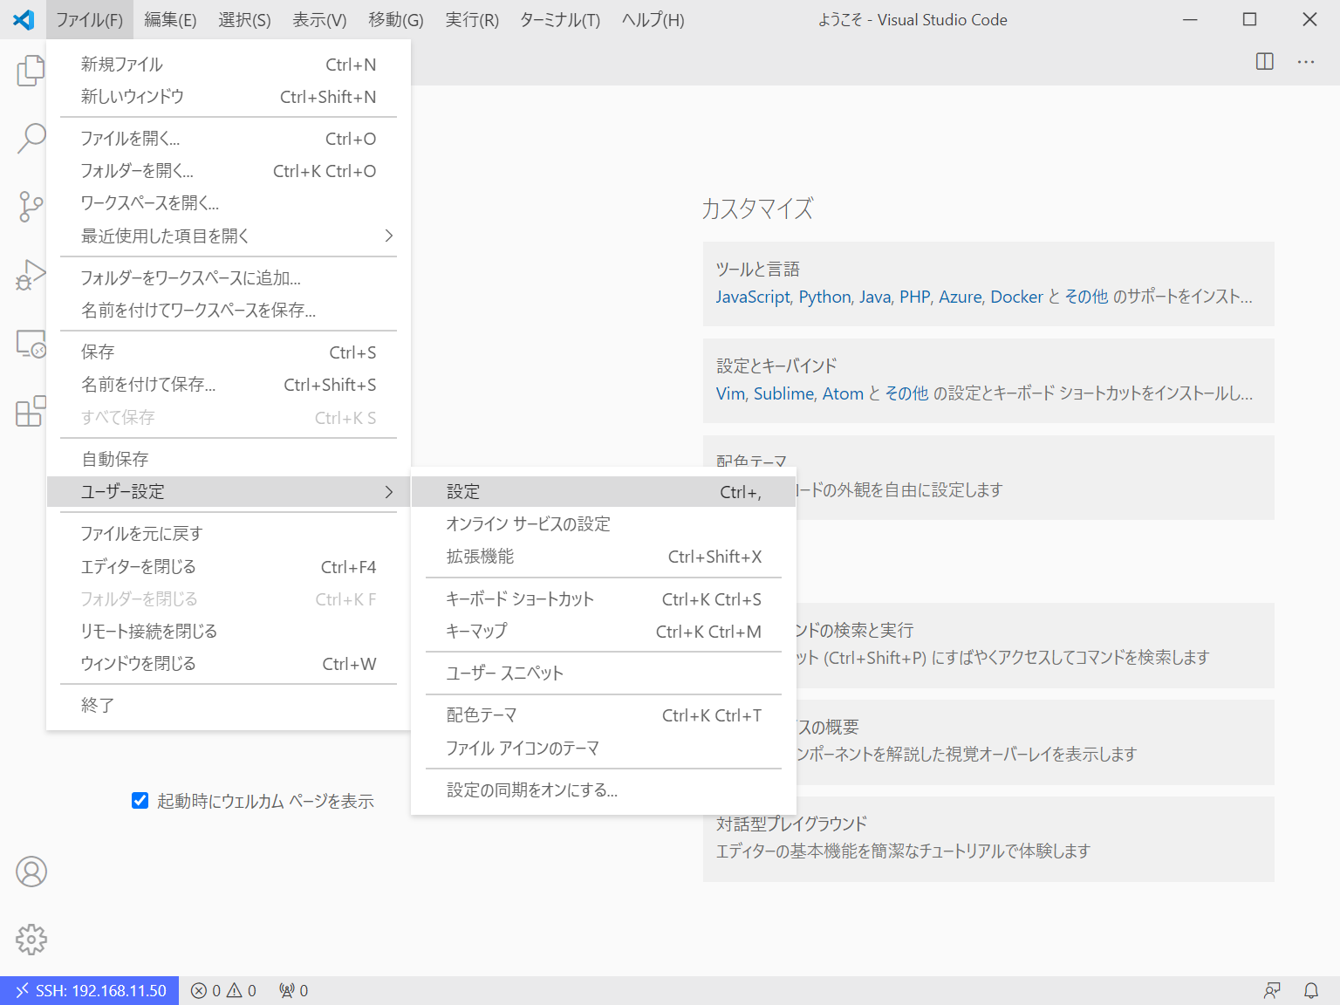Screen dimensions: 1340x1005
Task: Click the Atom keybinding link
Action: 843,393
